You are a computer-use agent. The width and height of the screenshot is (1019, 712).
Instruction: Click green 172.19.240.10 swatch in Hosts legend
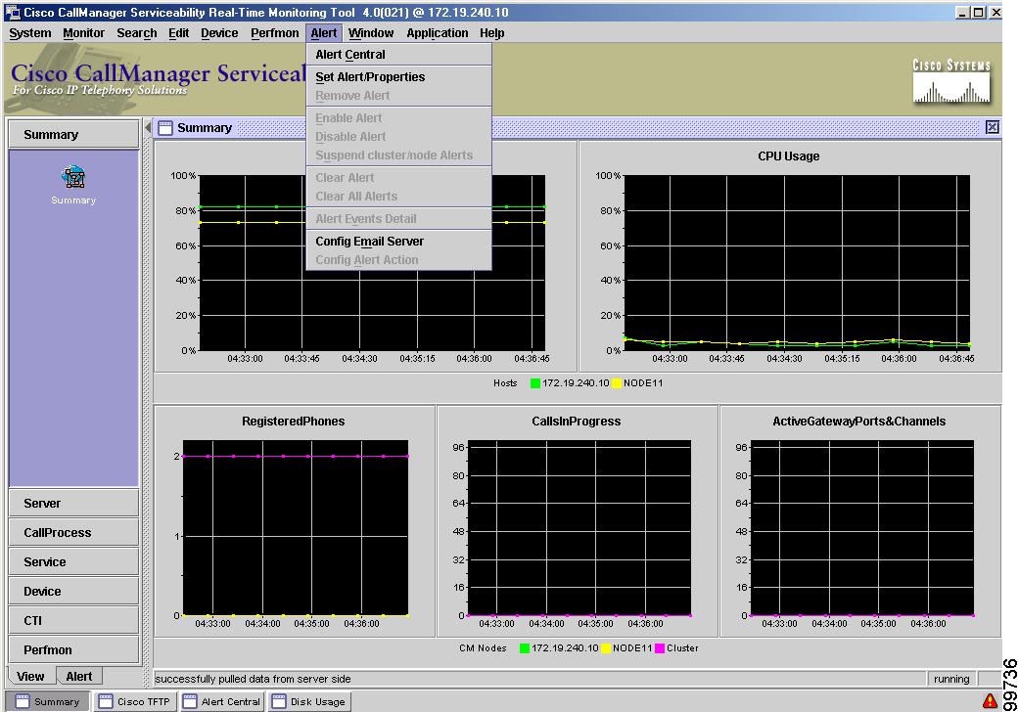coord(534,383)
